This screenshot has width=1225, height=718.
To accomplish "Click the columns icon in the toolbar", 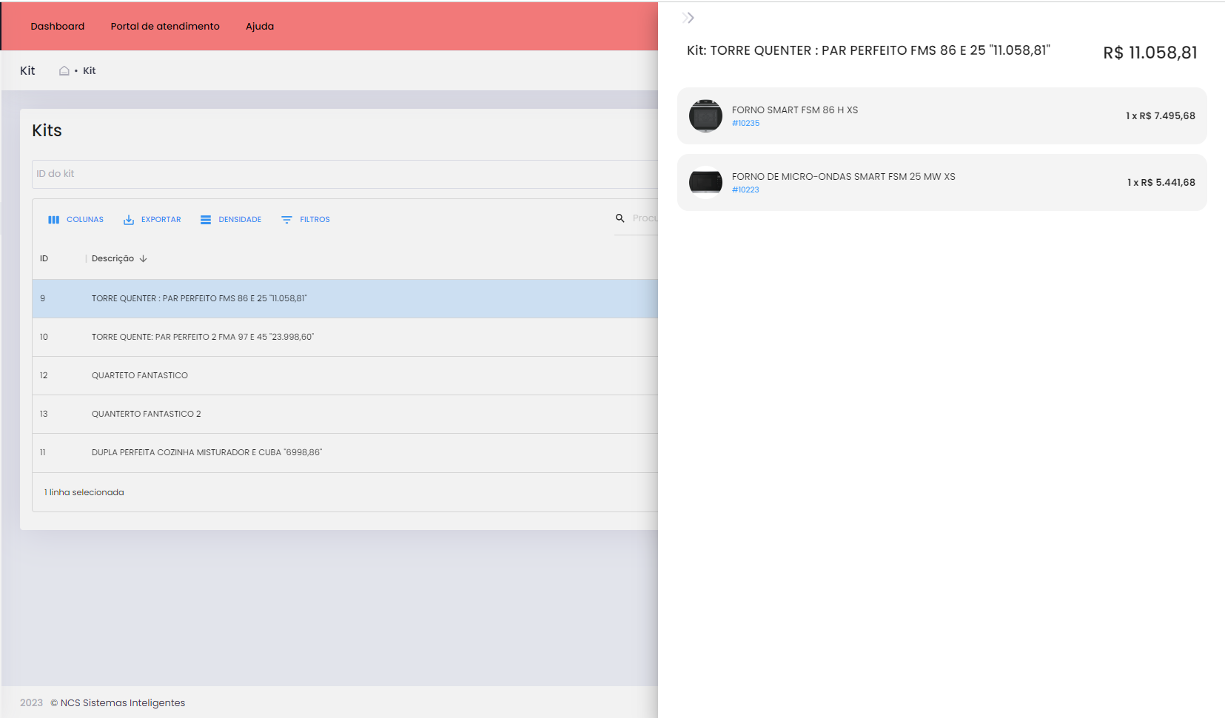I will [x=53, y=220].
